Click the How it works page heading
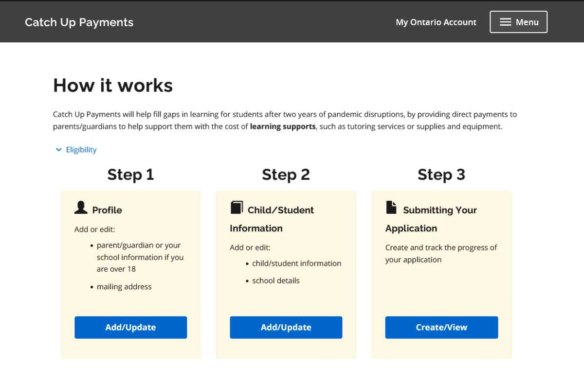 [112, 85]
